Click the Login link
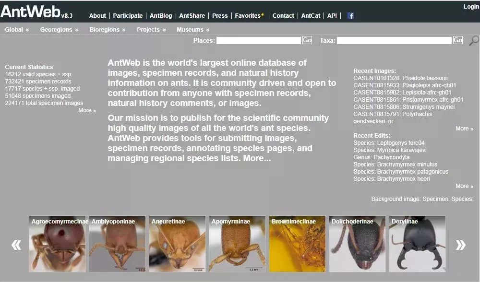This screenshot has width=480, height=282. pyautogui.click(x=471, y=6)
